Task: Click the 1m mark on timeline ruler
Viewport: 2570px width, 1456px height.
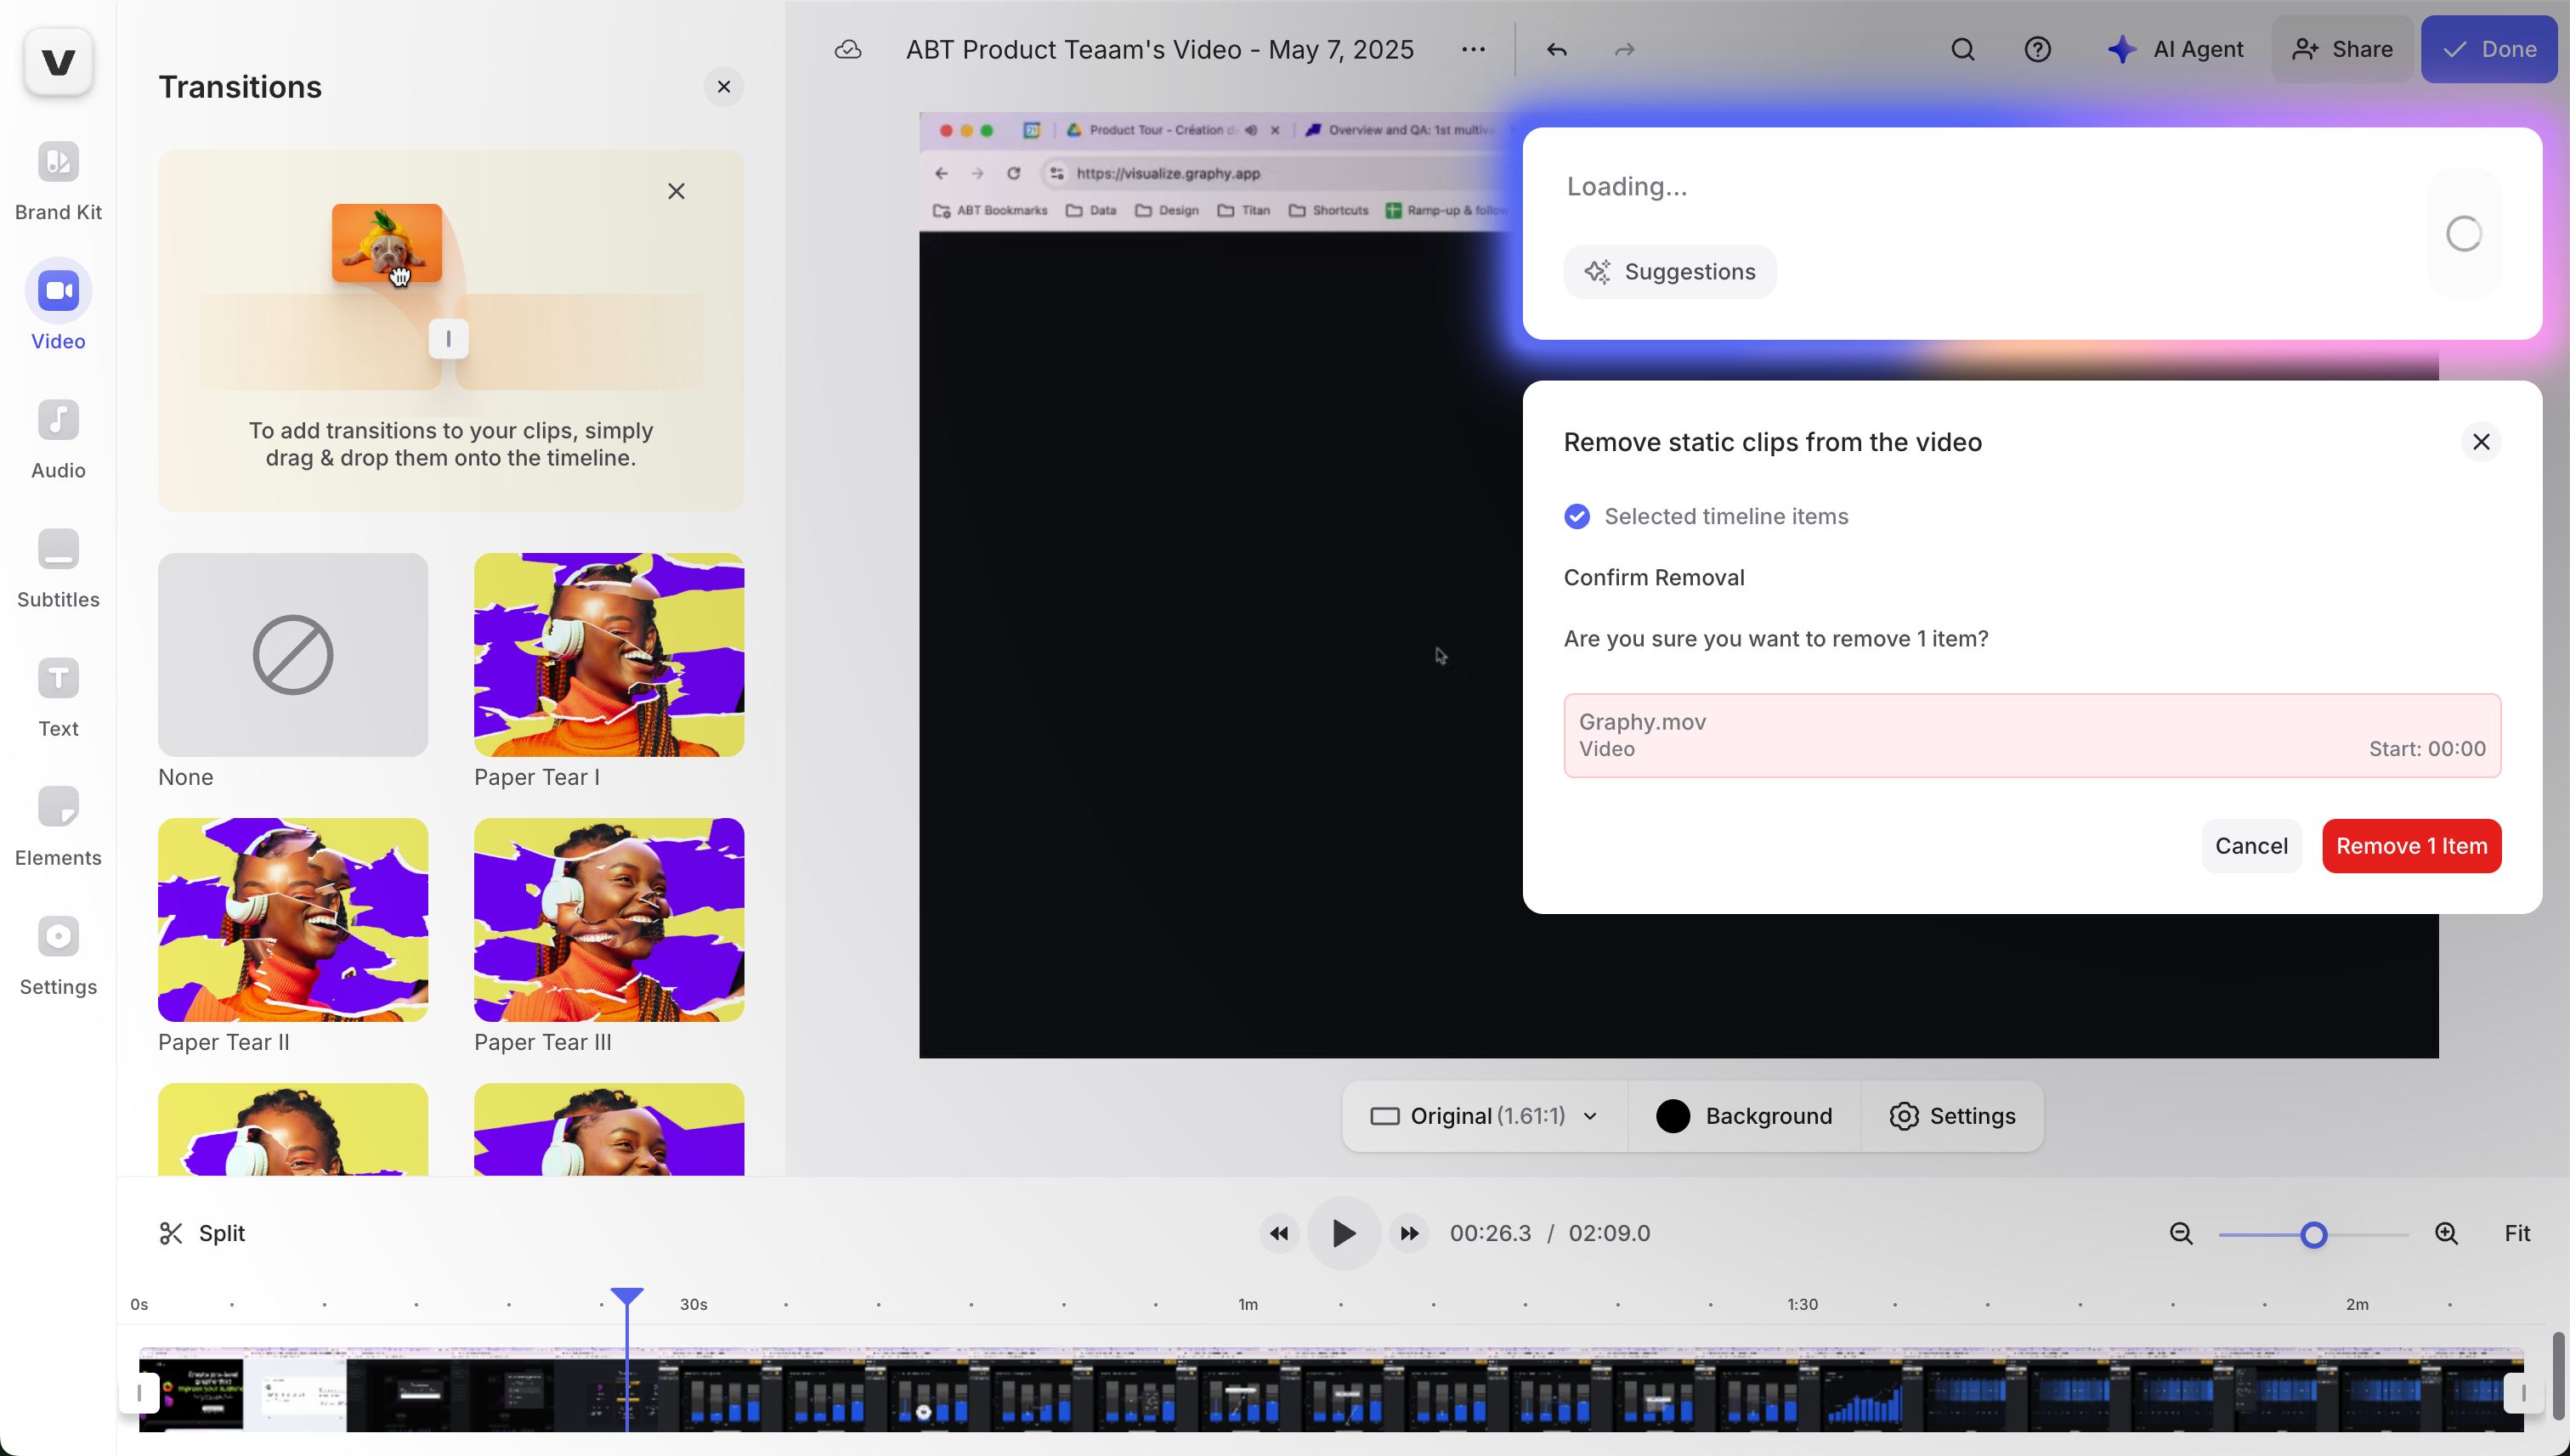Action: click(1248, 1304)
